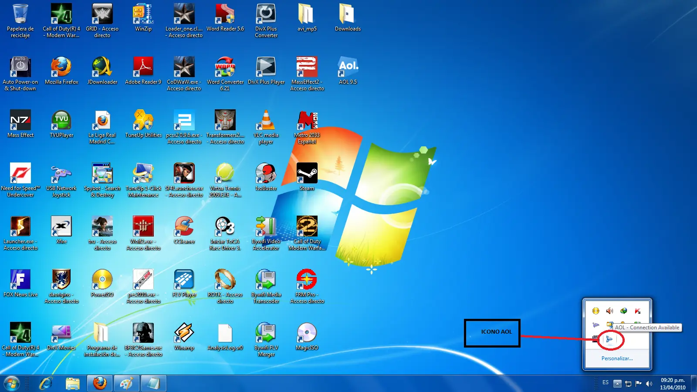Click the Personalizar... link in tray popup
Screen dimensions: 697x392
(x=617, y=358)
